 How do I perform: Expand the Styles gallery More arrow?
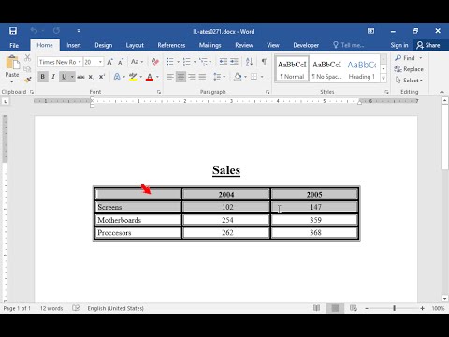point(384,79)
